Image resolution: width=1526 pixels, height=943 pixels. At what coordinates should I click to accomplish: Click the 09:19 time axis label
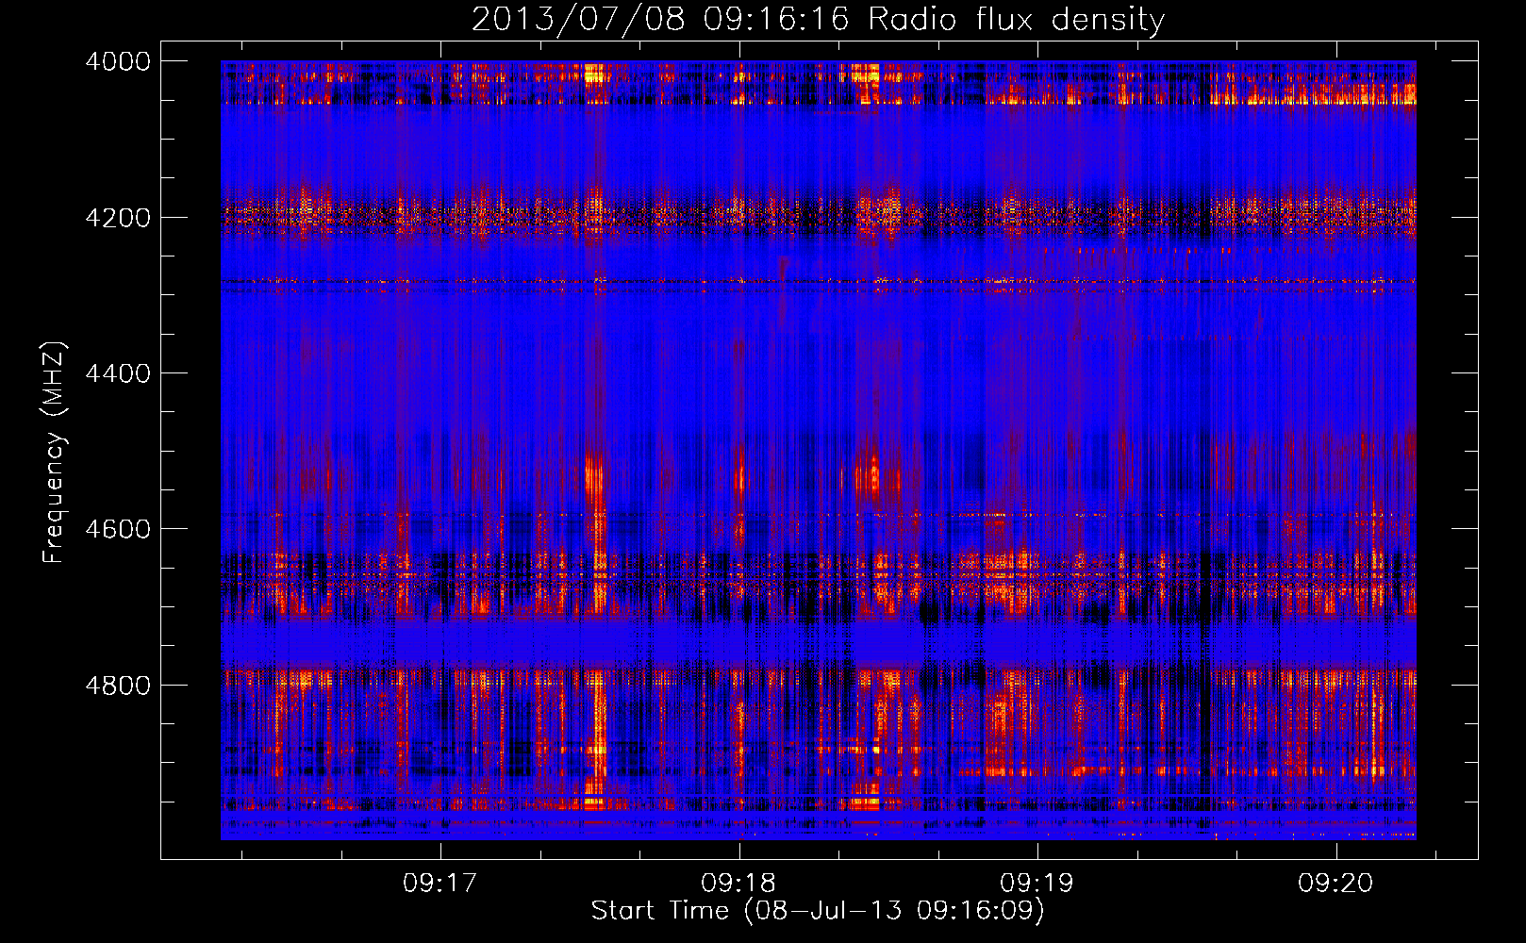pos(1037,884)
